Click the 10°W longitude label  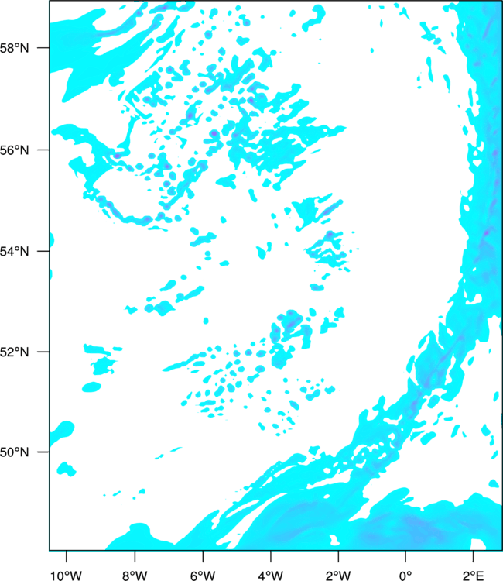pos(67,576)
